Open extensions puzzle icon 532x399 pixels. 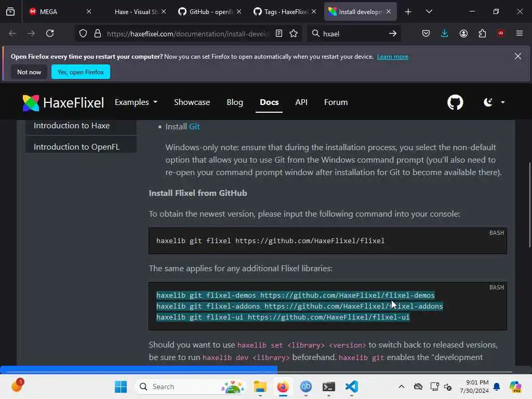(x=482, y=33)
